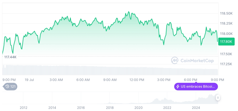Select 2018 on the overview timeline

pyautogui.click(x=110, y=107)
